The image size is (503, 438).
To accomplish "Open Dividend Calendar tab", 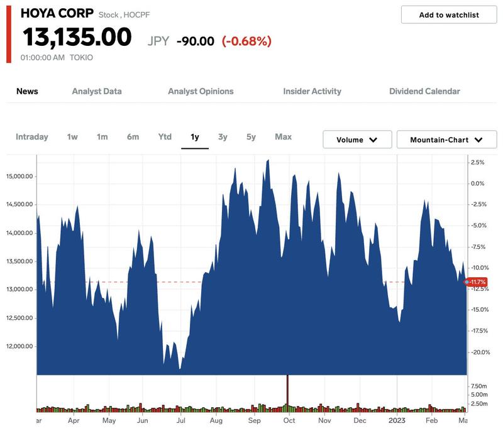I will [x=424, y=91].
